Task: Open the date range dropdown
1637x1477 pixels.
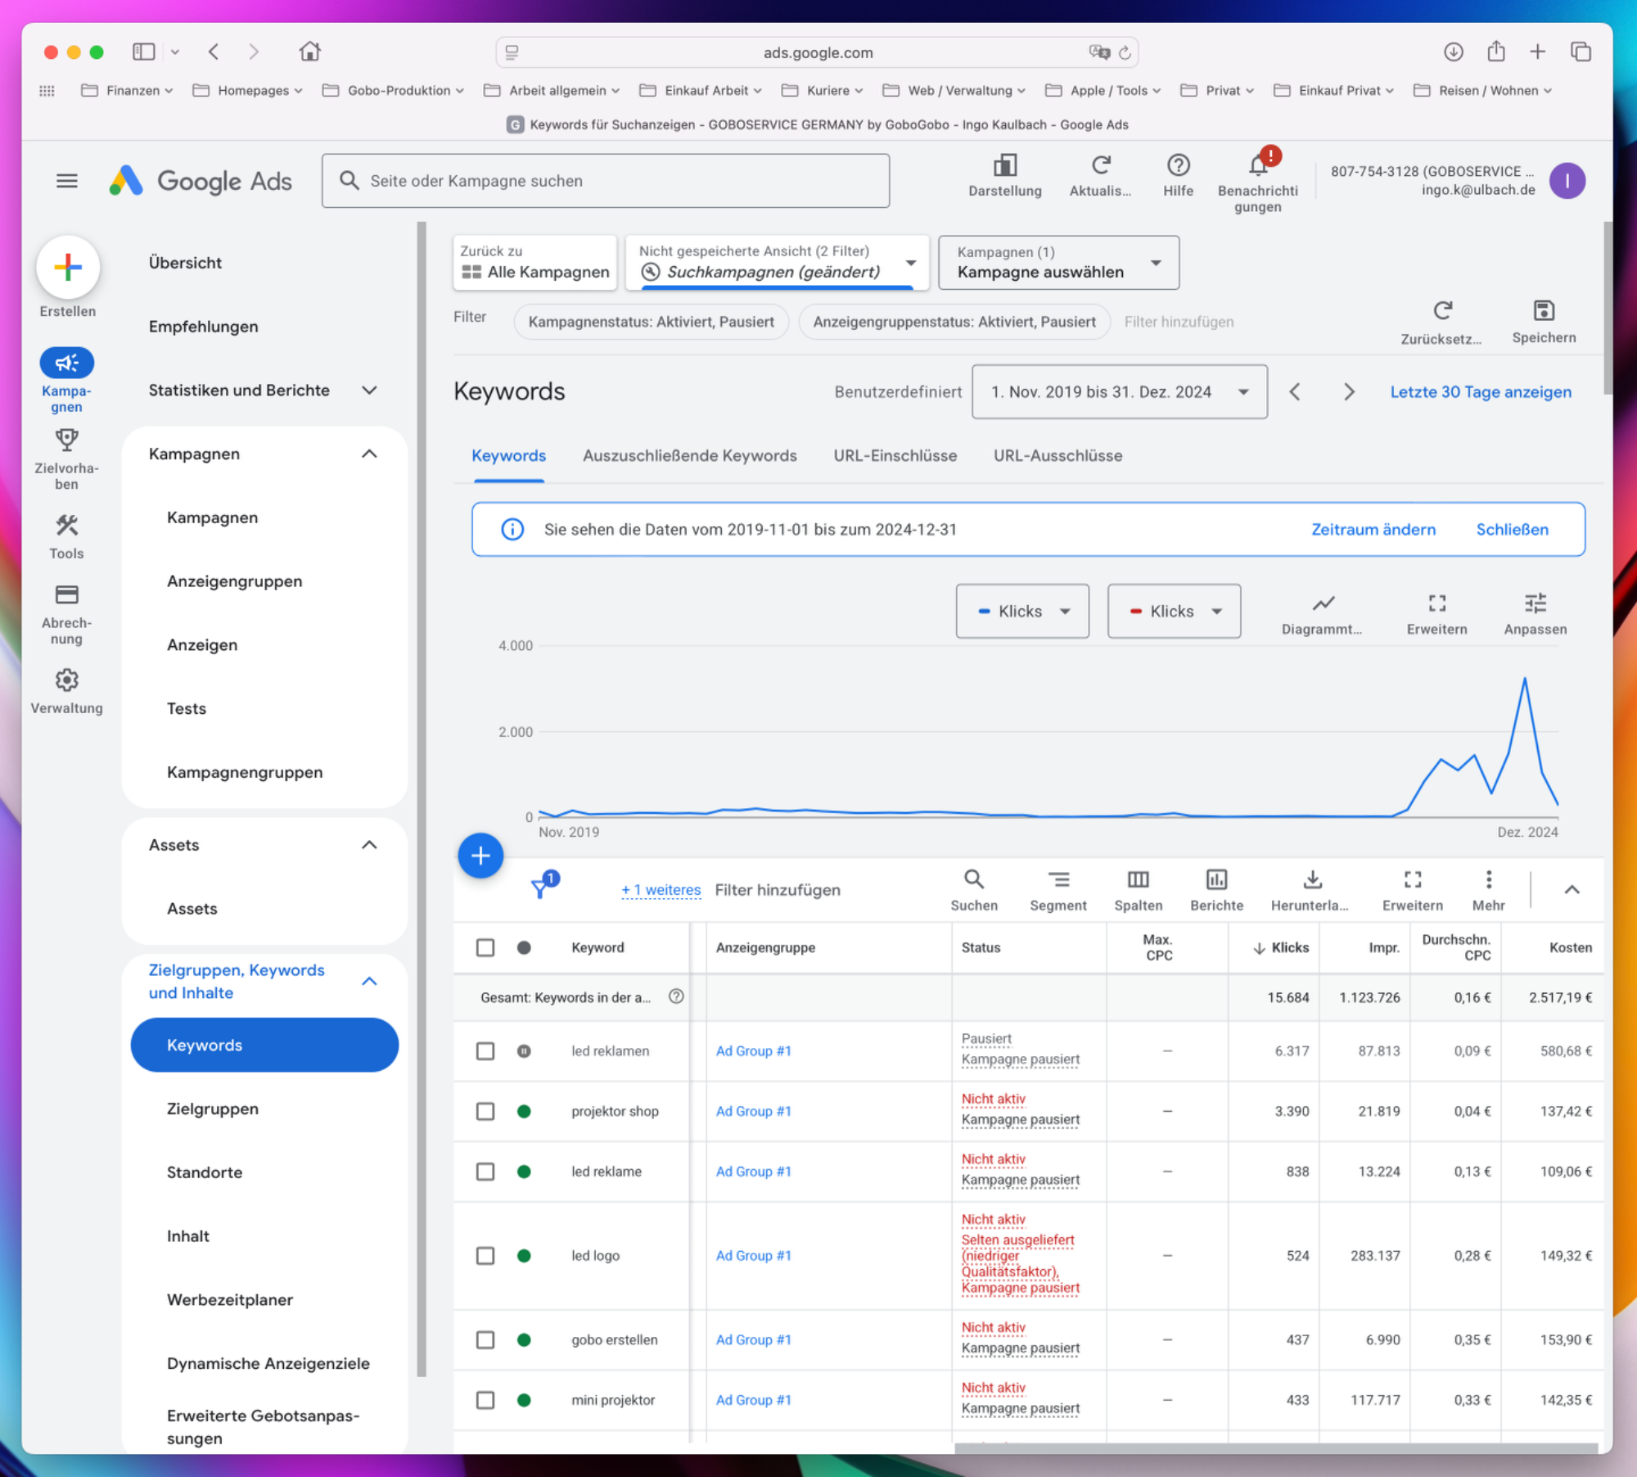Action: coord(1119,392)
